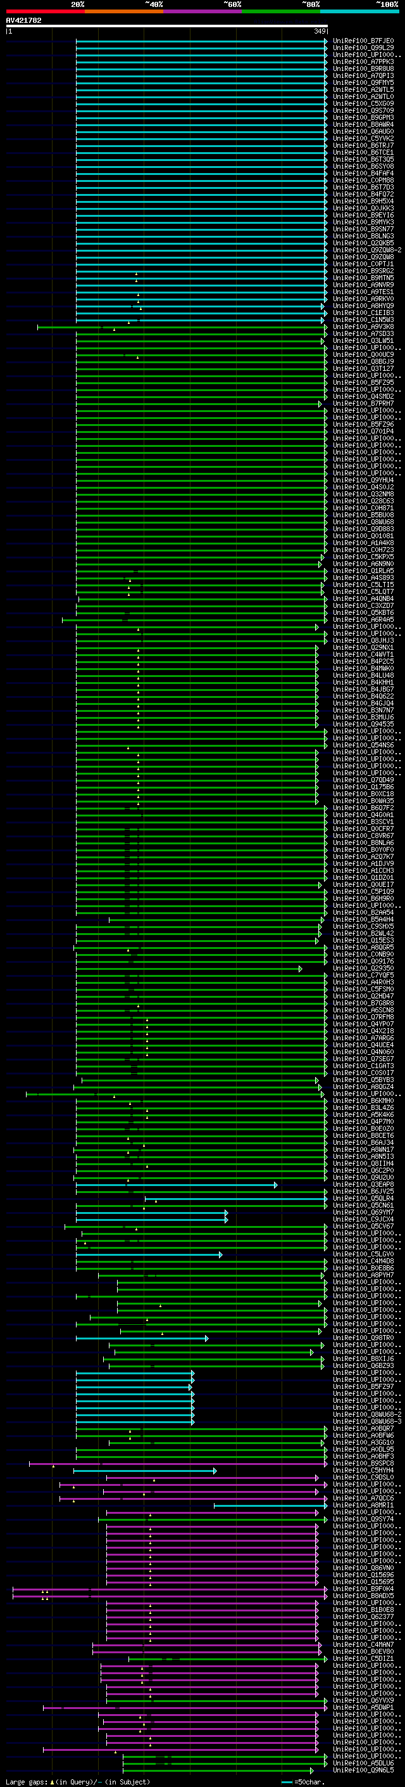Click hit UniRef100_B7PRH7
The image size is (405, 1787).
363,403
